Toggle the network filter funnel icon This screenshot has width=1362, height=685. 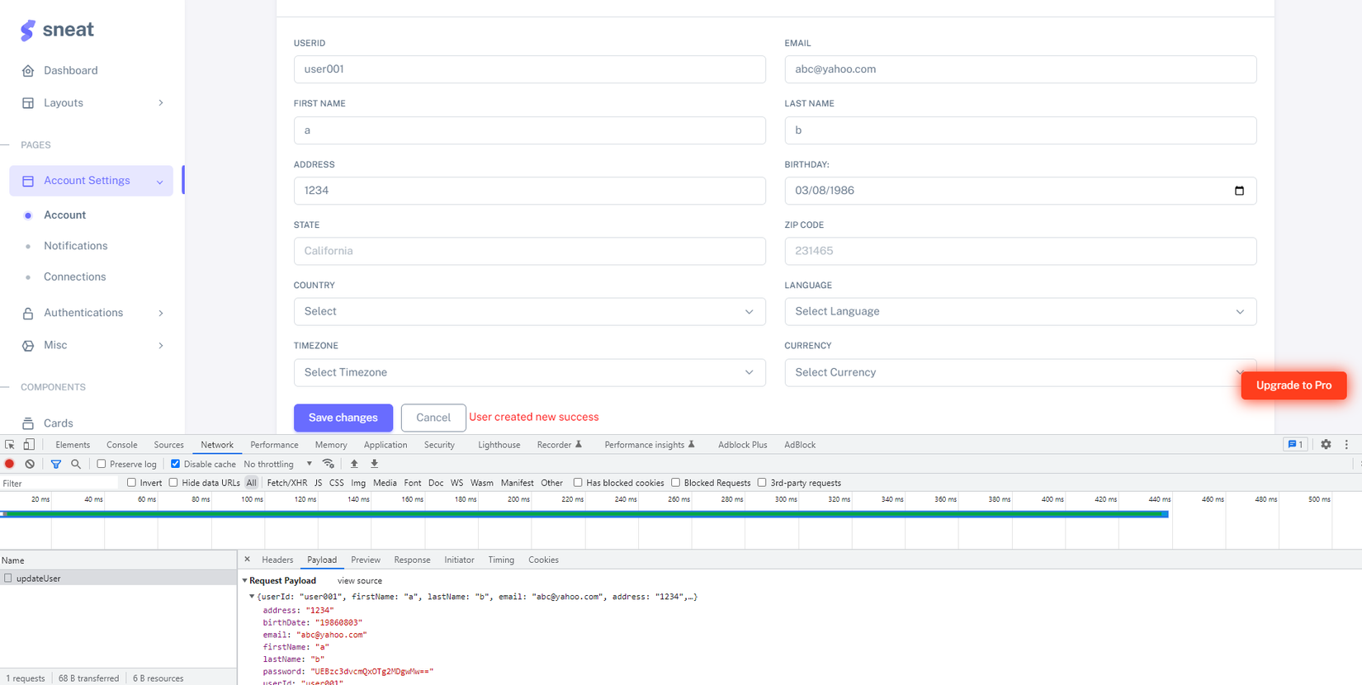tap(56, 464)
